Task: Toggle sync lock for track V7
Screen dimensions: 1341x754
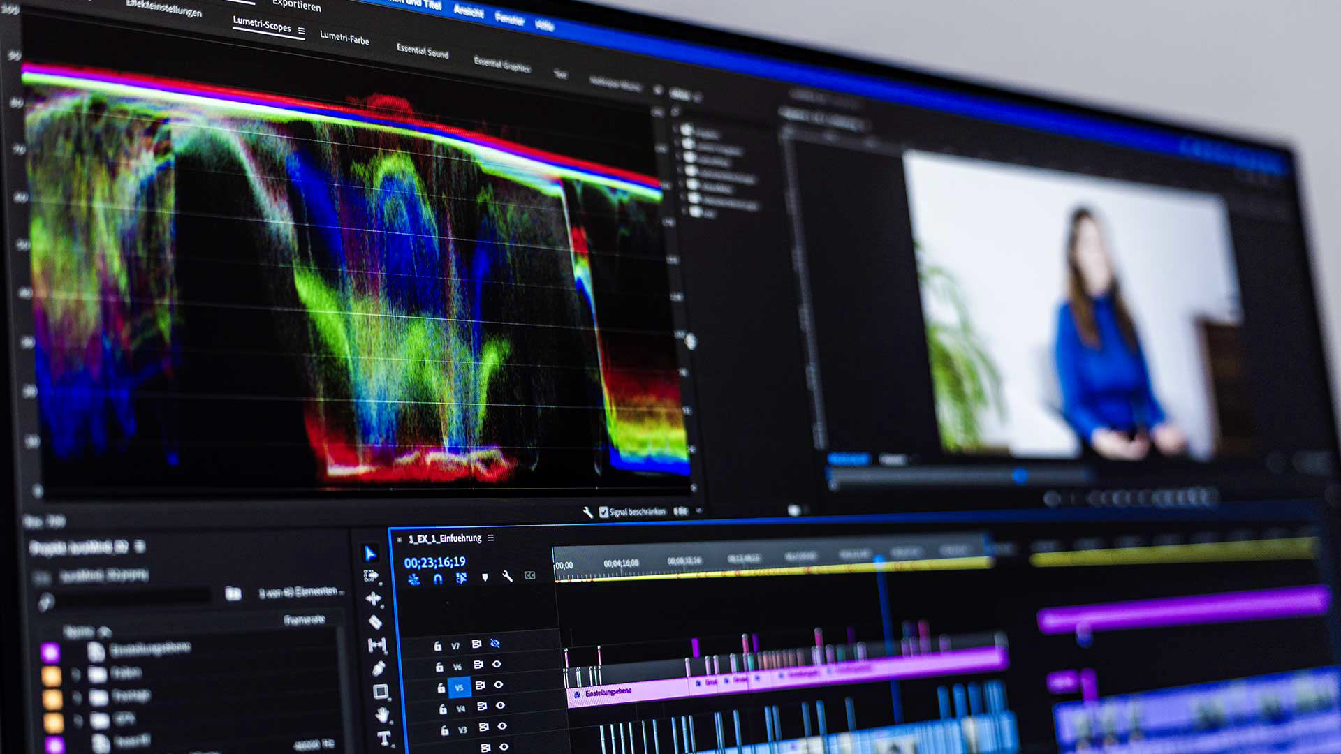Action: [476, 644]
